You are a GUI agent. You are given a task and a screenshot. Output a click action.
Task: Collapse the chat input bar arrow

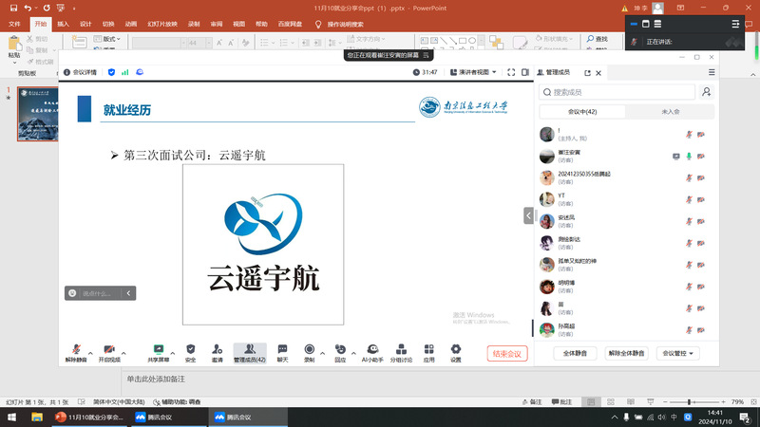128,293
